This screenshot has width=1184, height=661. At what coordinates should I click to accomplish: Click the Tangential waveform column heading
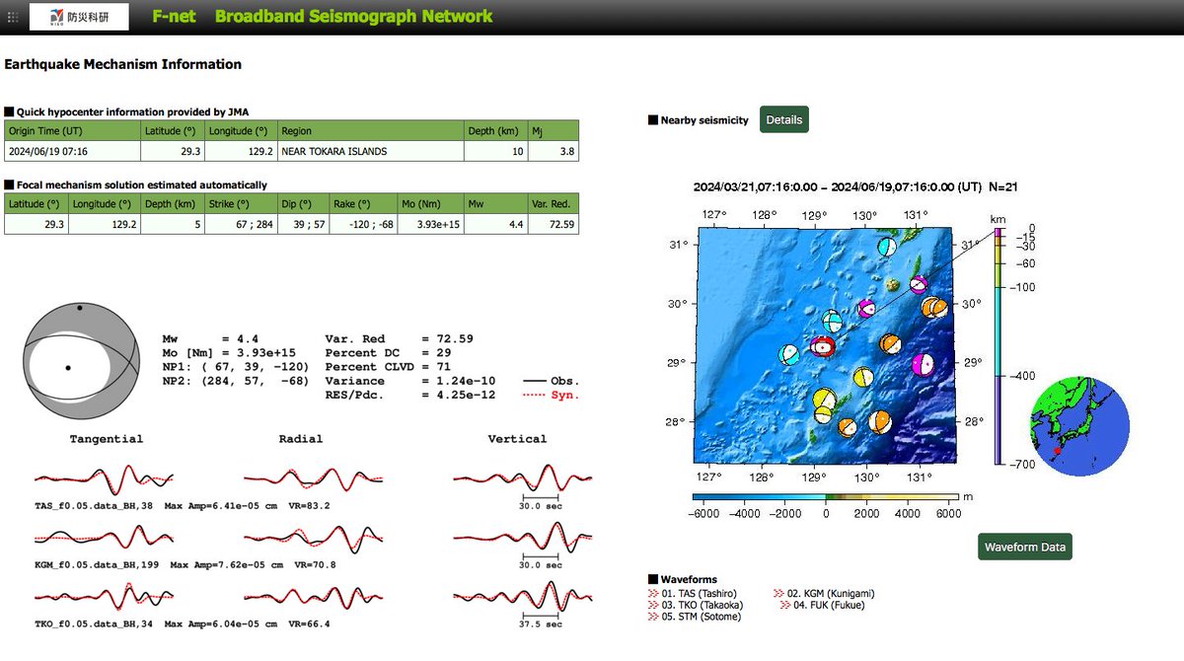(x=107, y=439)
